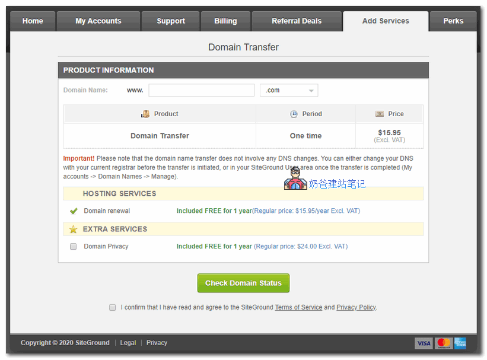Go to the Referral Deals tab

(x=297, y=21)
